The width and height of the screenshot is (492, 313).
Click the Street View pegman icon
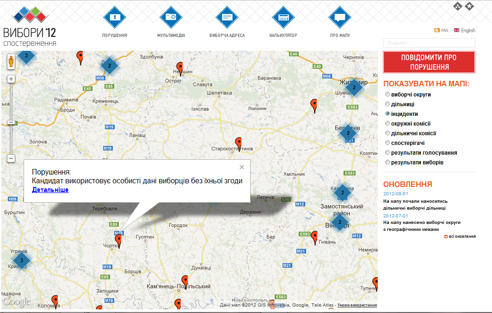coord(11,61)
